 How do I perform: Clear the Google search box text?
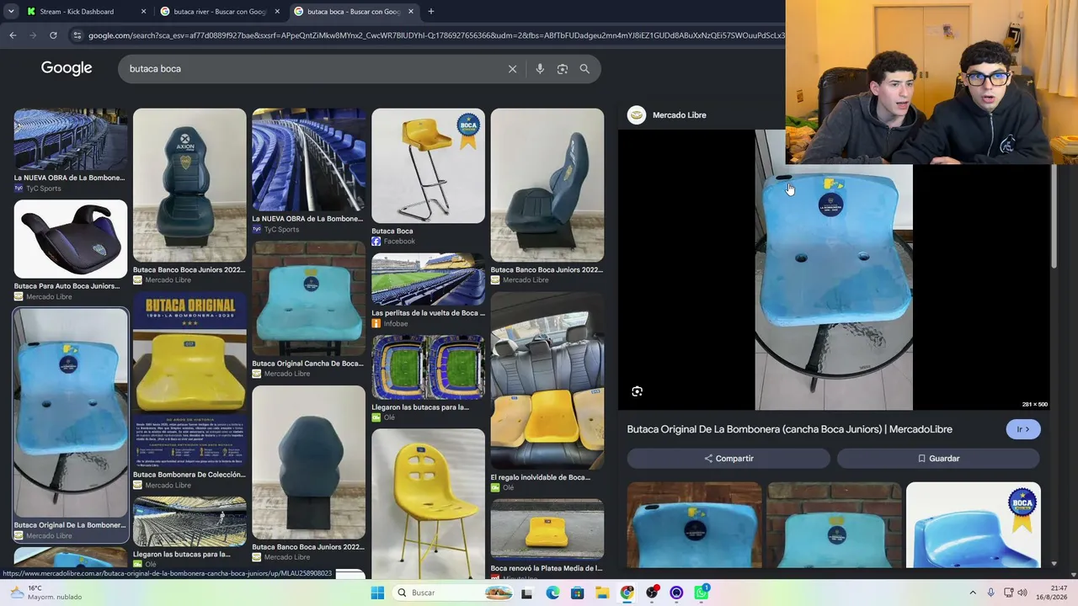tap(512, 69)
